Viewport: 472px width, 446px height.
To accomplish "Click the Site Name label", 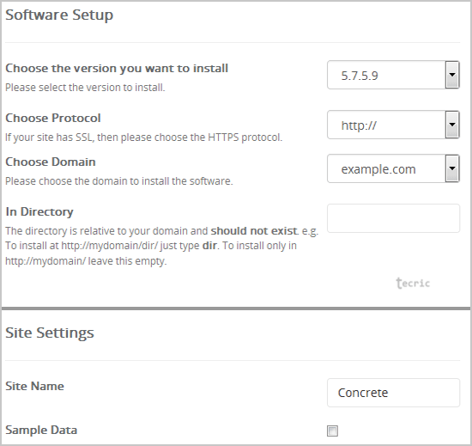I will point(34,386).
